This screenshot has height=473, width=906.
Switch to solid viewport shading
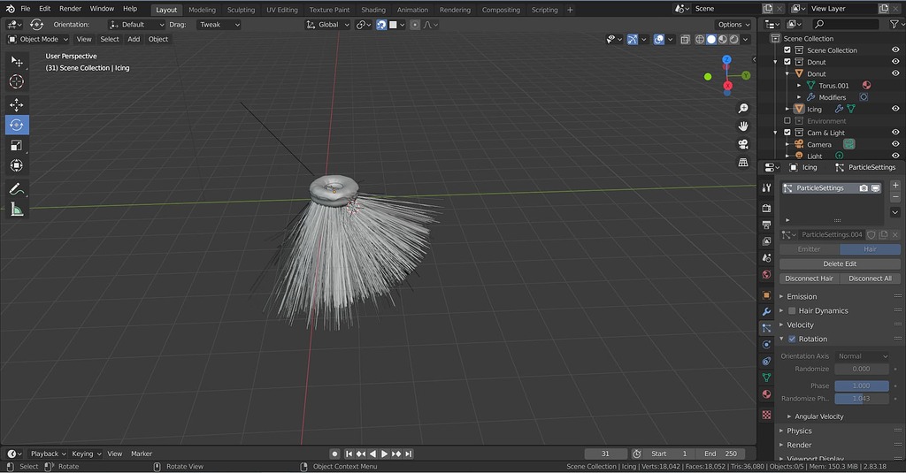(x=711, y=39)
